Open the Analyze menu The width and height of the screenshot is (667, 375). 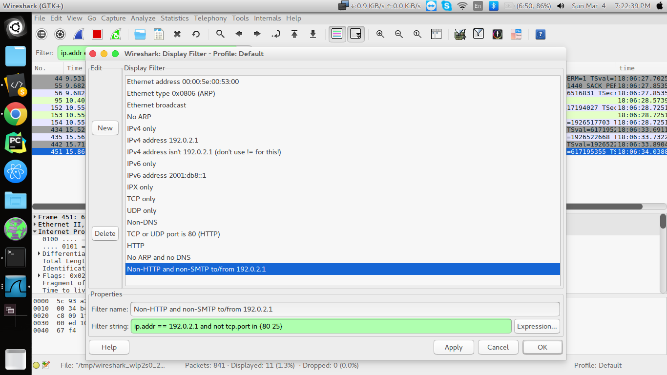click(143, 18)
